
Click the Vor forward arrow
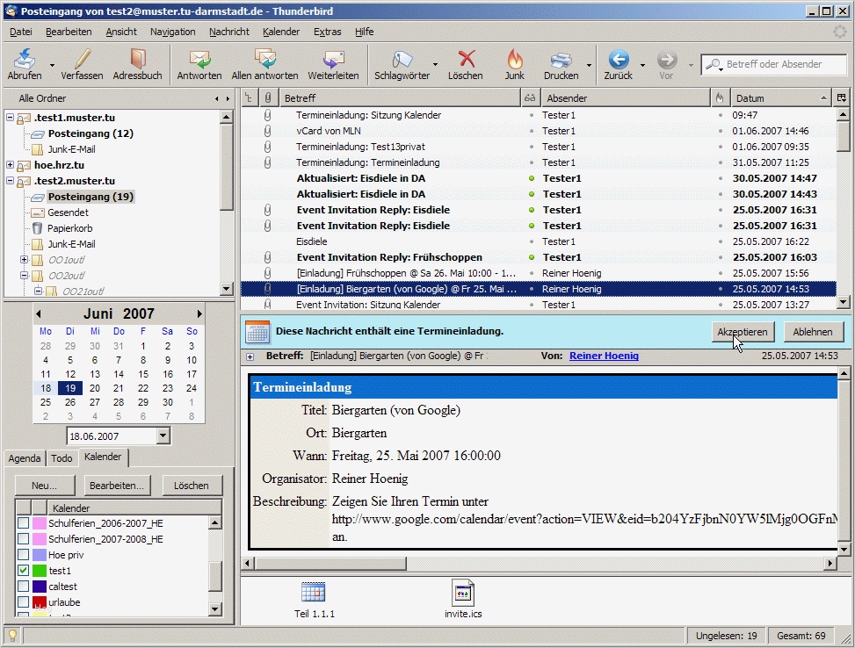(x=666, y=64)
